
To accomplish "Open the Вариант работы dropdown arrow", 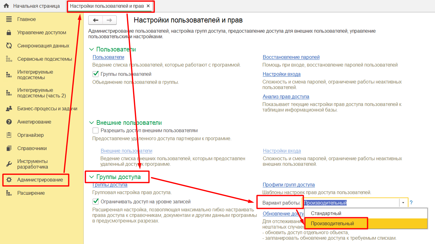I will [x=403, y=203].
